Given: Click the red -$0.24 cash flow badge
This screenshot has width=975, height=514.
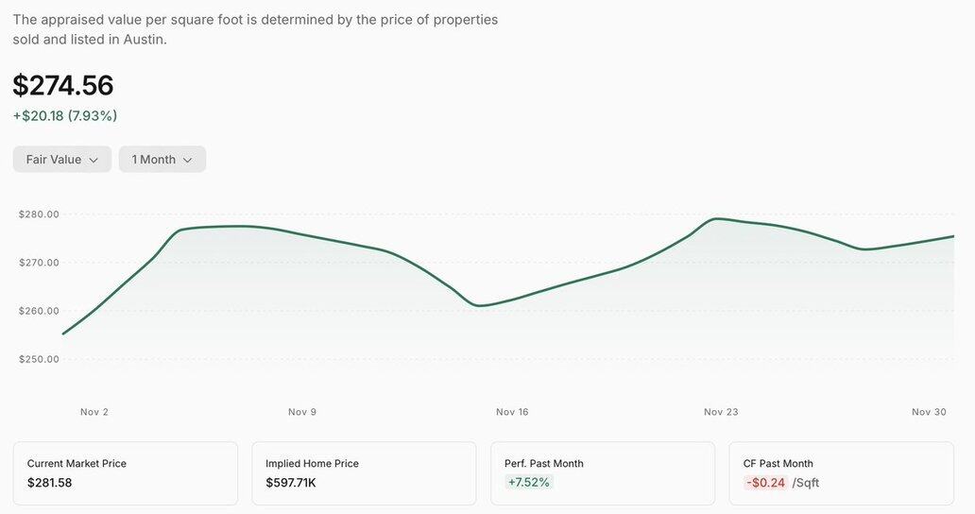Looking at the screenshot, I should [765, 483].
